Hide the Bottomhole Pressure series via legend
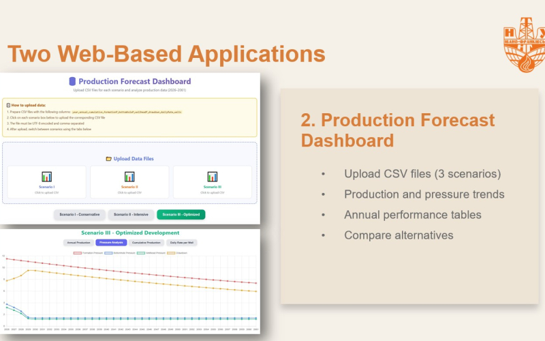This screenshot has height=341, width=545. [x=119, y=252]
